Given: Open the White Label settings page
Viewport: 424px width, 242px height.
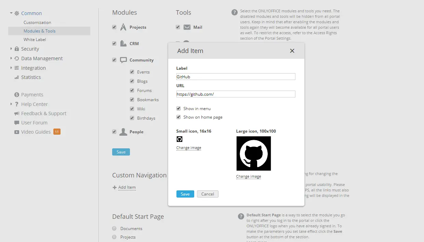Looking at the screenshot, I should pyautogui.click(x=35, y=40).
